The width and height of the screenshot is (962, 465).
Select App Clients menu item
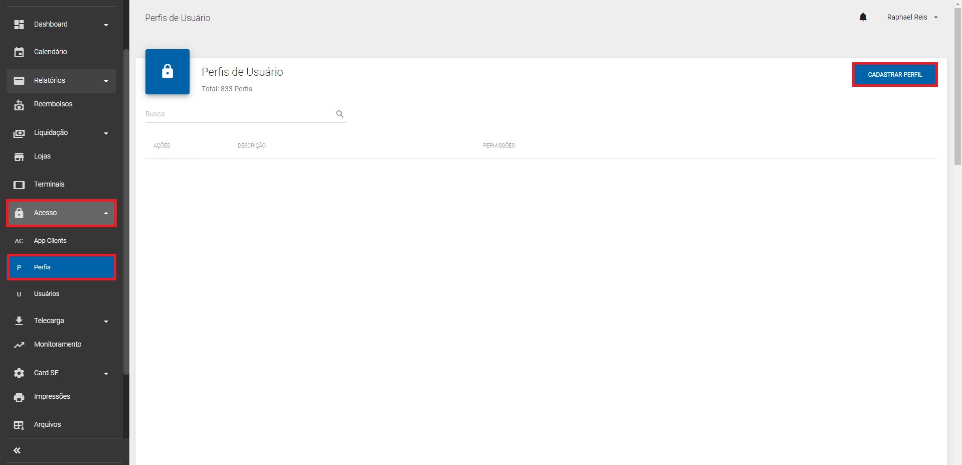50,241
